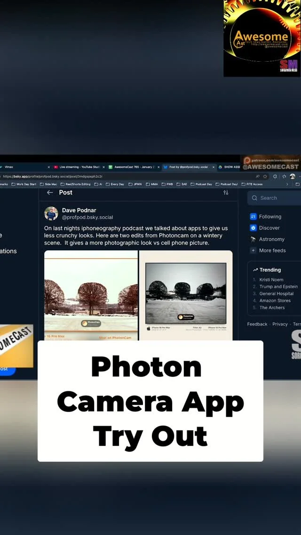Select the Post by @profpod.bsky.social tab
Screen dimensions: 301x535
point(189,167)
